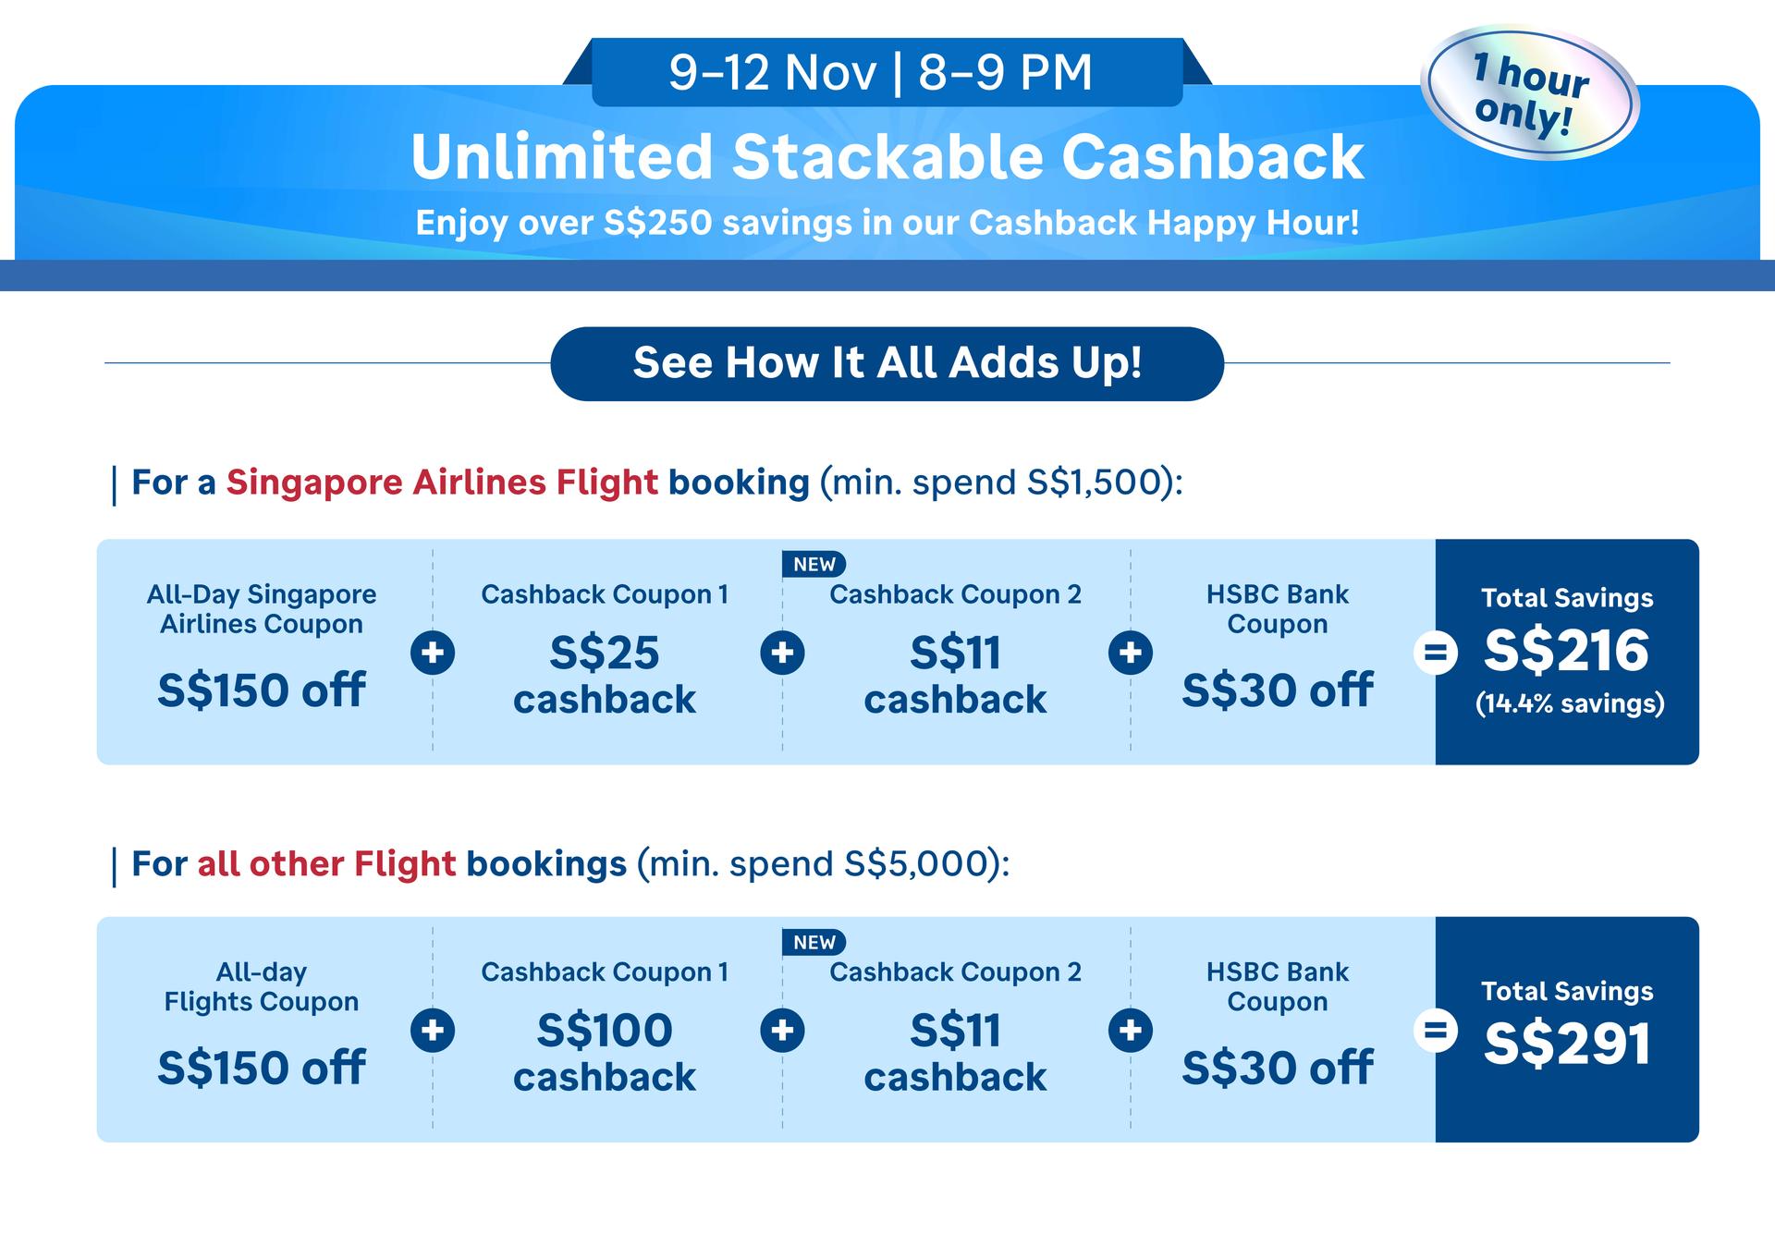Click the plus icon after S$100 cashback
Screen dimensions: 1775x1234
point(782,1030)
